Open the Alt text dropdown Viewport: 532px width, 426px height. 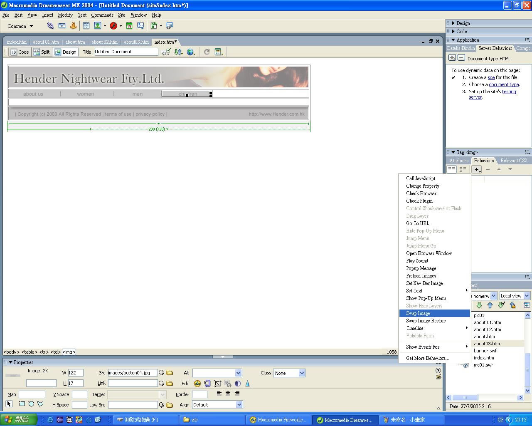click(x=238, y=373)
